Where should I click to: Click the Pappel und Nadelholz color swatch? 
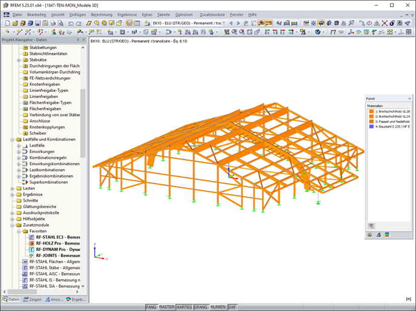(x=371, y=122)
